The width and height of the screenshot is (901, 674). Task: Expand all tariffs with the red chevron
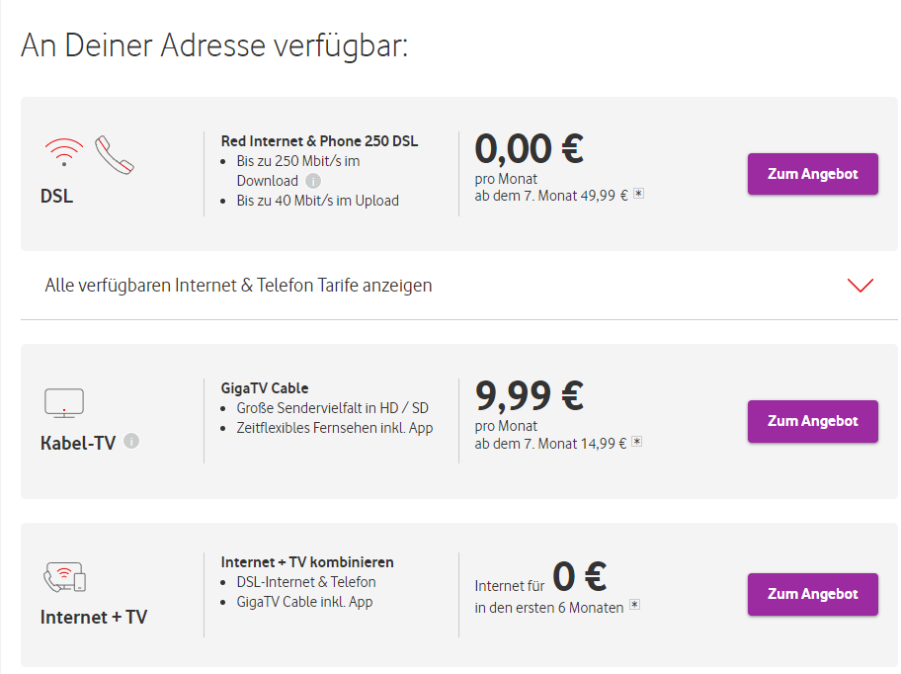(x=860, y=286)
